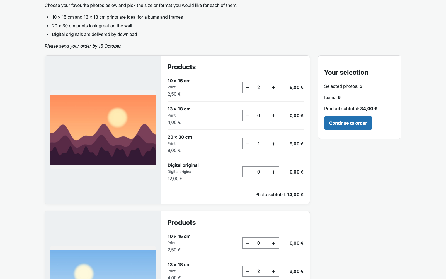
Task: Focus sunset photo's 13 × 18 cm quantity field
Action: coord(261,116)
